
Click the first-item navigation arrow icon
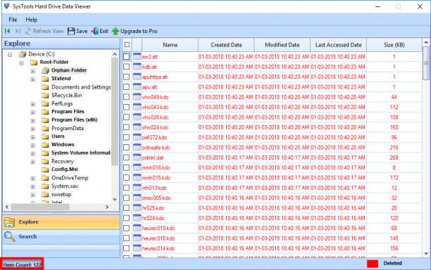pyautogui.click(x=8, y=31)
